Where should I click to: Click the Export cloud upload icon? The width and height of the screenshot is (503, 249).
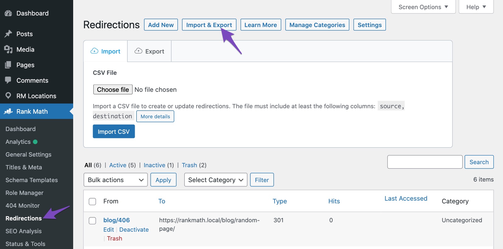point(138,51)
